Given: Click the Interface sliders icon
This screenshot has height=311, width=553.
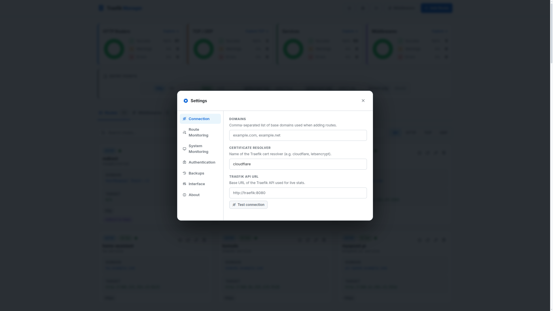Looking at the screenshot, I should [x=185, y=184].
